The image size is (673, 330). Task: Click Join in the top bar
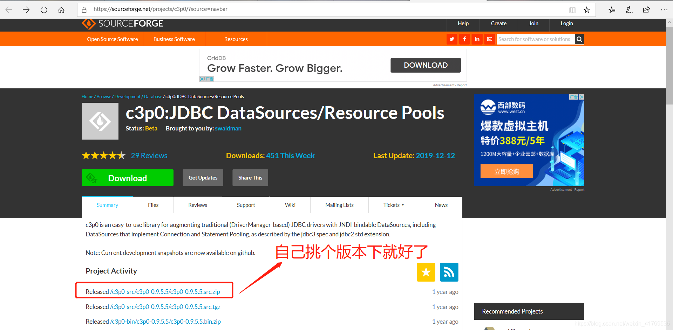pos(533,23)
